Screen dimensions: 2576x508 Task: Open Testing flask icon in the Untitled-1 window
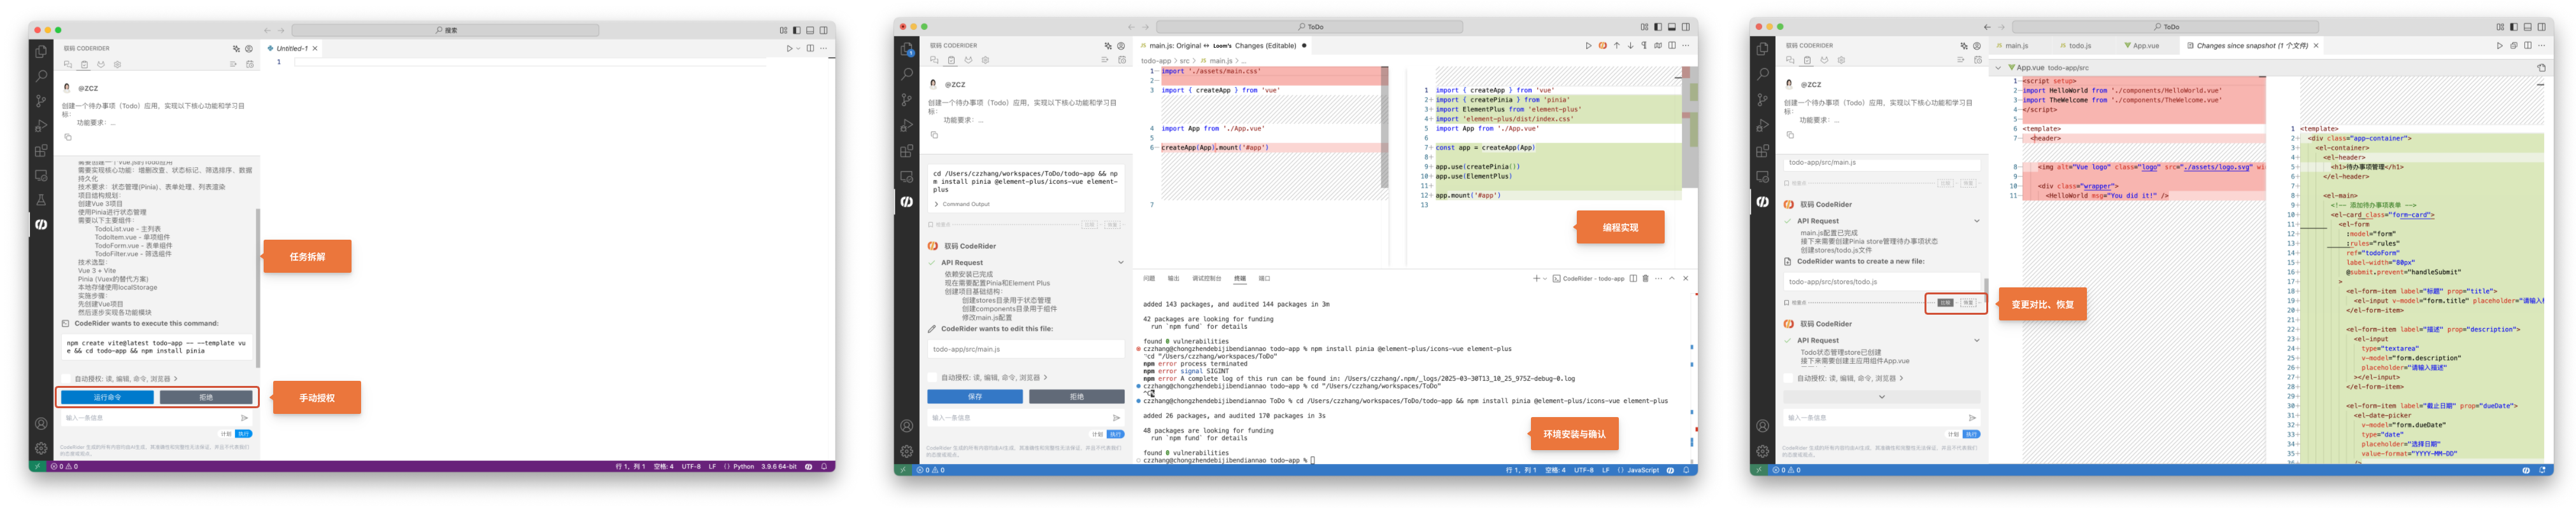pyautogui.click(x=41, y=200)
